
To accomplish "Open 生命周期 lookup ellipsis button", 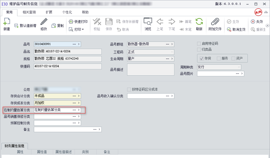I will tap(168, 59).
